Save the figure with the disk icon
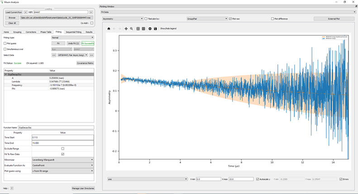This screenshot has height=194, width=358. [155, 28]
